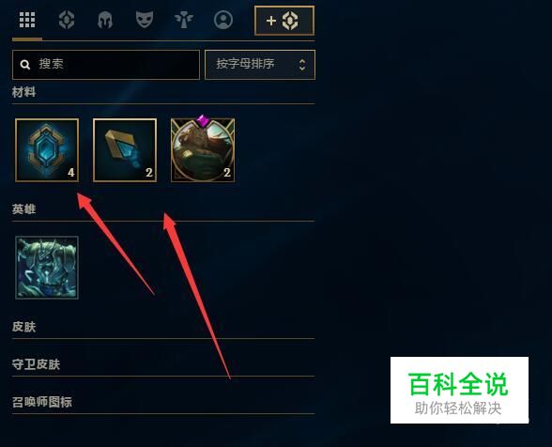This screenshot has height=447, width=552.
Task: Select the purple-gem champion token with count 2
Action: click(203, 148)
